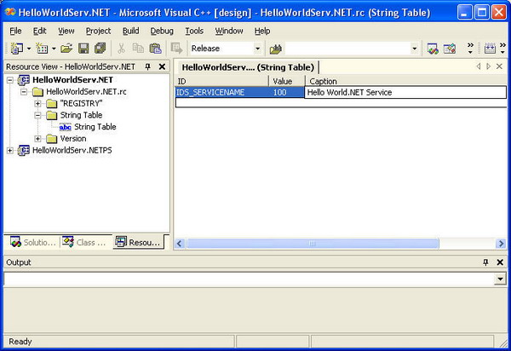Image resolution: width=511 pixels, height=351 pixels.
Task: Select HelloWorldServ.NETPS project item
Action: click(72, 150)
